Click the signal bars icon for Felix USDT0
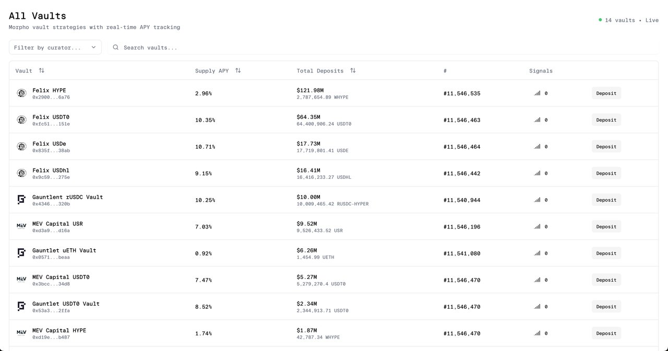This screenshot has height=351, width=668. click(x=537, y=120)
